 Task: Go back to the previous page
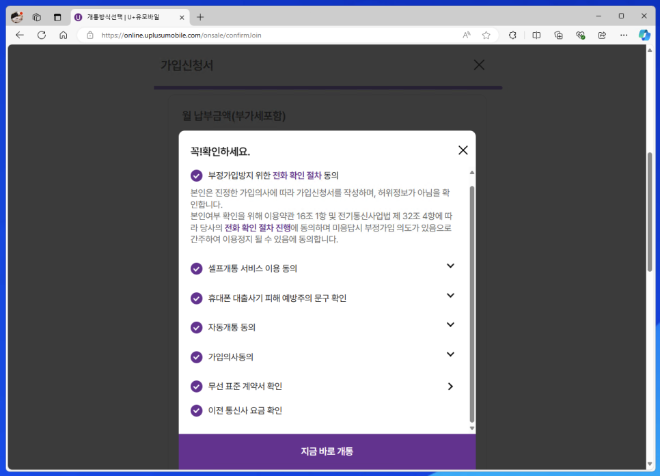point(20,36)
